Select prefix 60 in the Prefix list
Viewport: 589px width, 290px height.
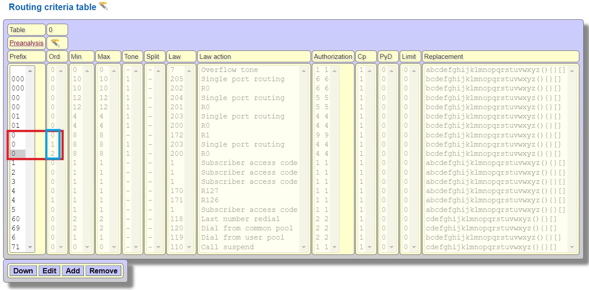(16, 219)
